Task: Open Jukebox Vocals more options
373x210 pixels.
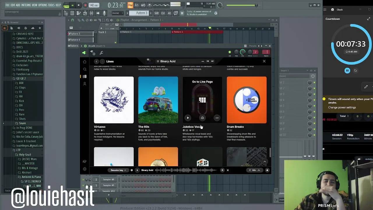Action: (x=217, y=118)
